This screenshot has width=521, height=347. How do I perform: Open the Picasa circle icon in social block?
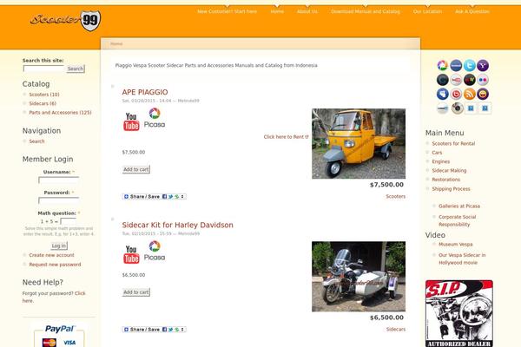tap(442, 65)
